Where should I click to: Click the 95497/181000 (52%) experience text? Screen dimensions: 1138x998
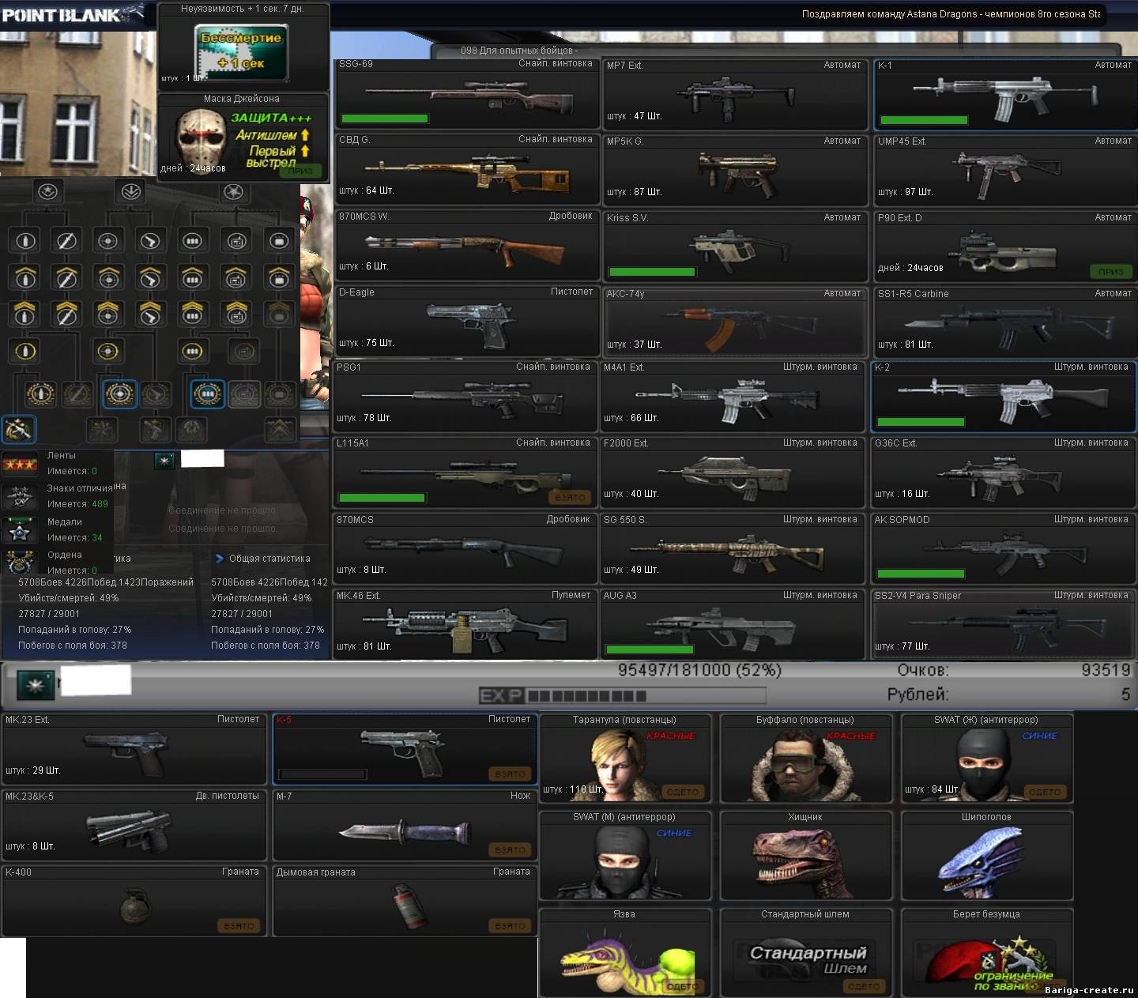click(x=699, y=670)
